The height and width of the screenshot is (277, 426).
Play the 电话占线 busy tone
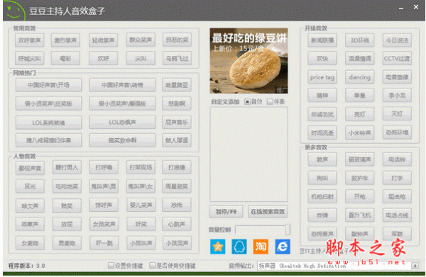point(397,215)
